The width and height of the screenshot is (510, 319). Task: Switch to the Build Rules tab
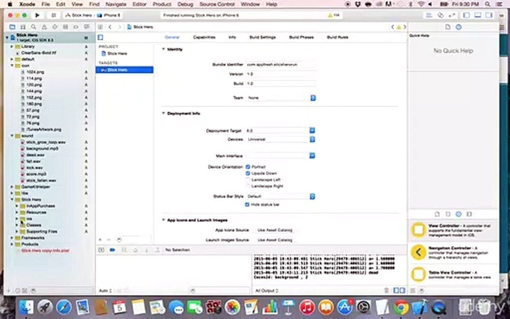pyautogui.click(x=337, y=37)
